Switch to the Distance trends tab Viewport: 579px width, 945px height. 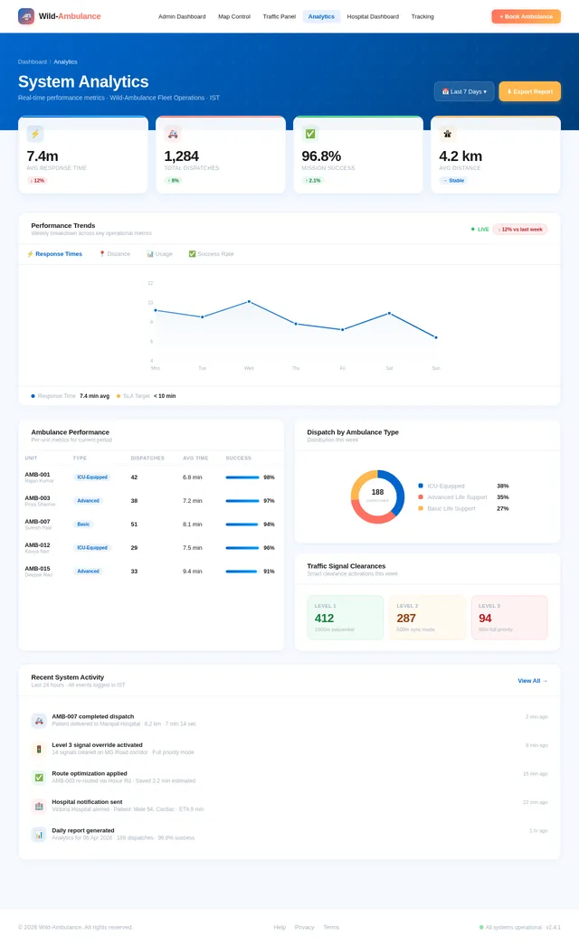[115, 254]
